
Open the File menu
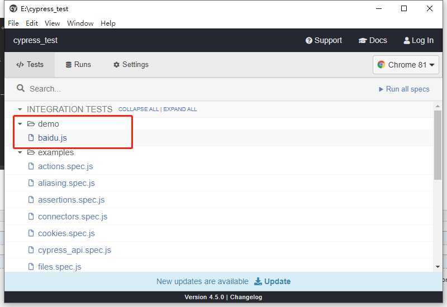coord(13,23)
